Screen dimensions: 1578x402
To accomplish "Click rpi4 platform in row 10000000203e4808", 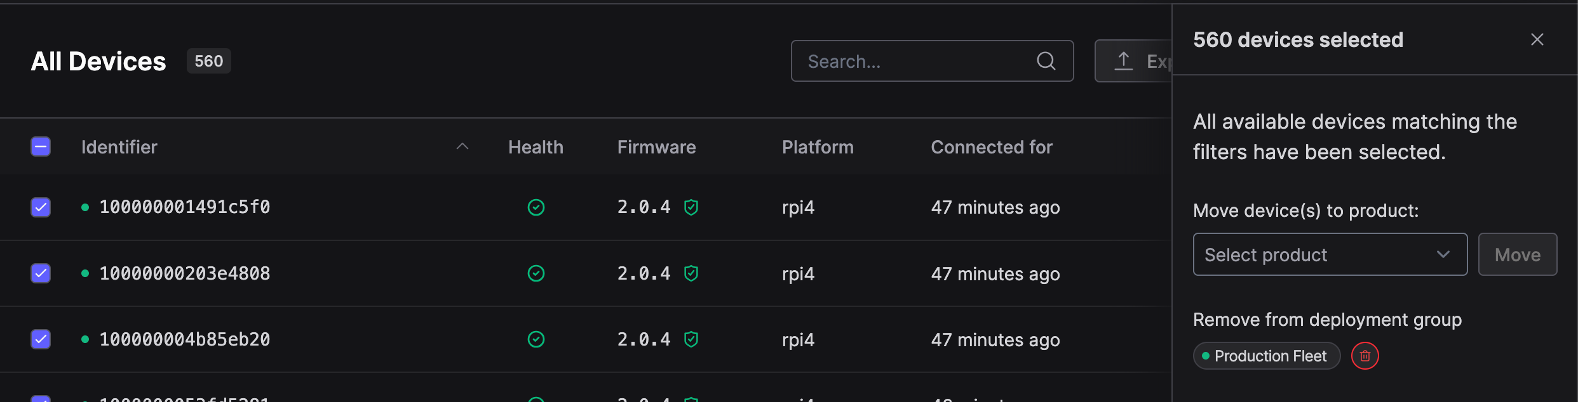I will tap(799, 274).
